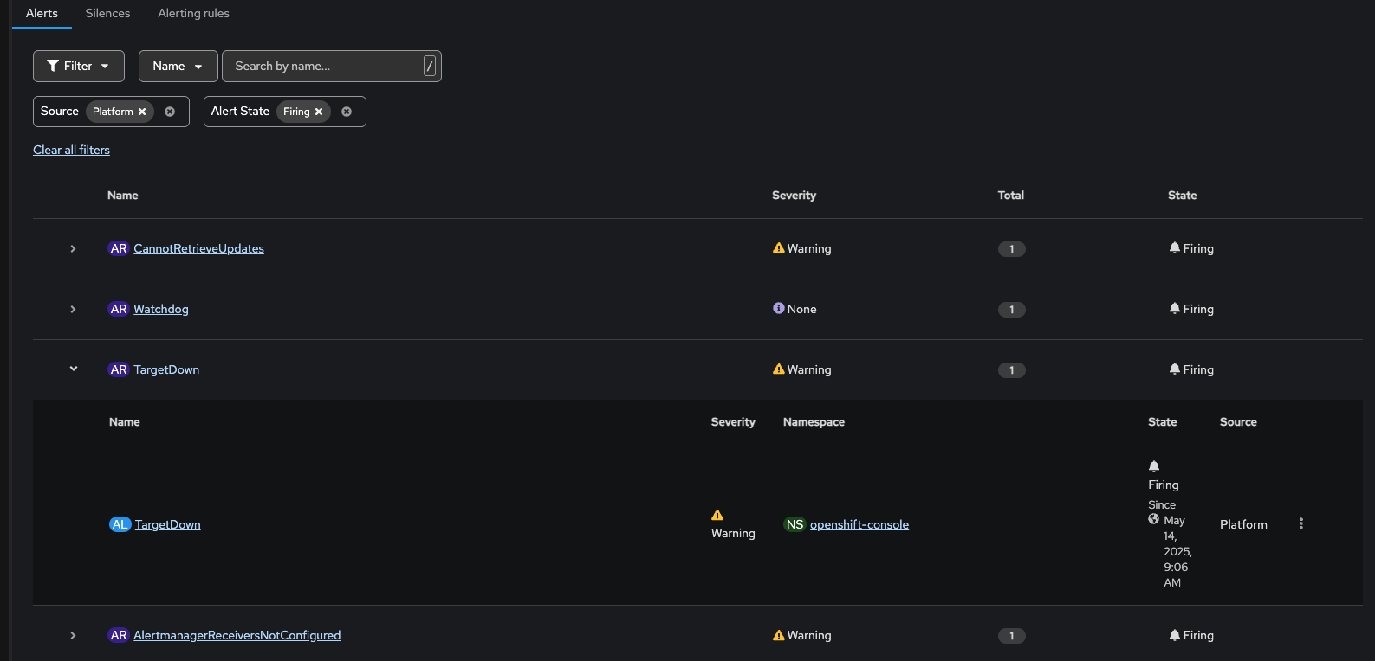
Task: Click the bell icon in CannotRetrieveUpdates row
Action: pos(1175,247)
